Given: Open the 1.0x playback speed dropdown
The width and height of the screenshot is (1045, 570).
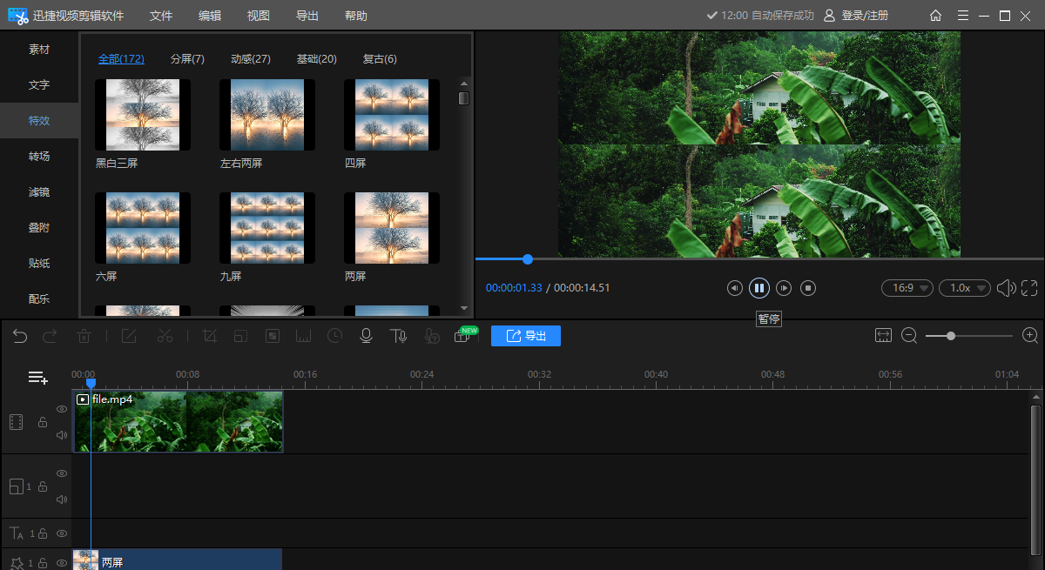Looking at the screenshot, I should click(x=965, y=288).
